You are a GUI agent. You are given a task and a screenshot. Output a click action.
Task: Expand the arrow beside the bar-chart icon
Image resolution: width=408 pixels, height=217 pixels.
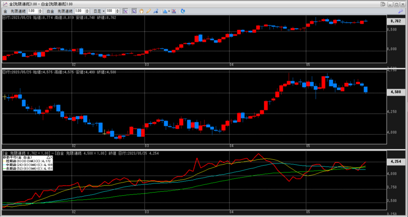(169, 11)
